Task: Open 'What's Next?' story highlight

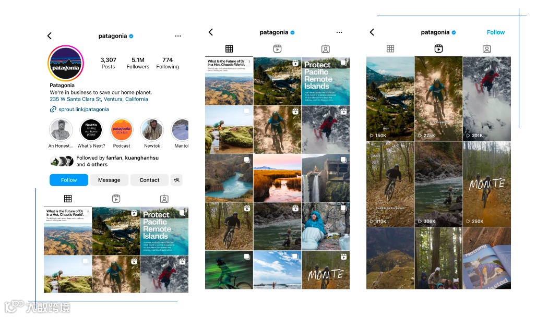Action: [x=91, y=130]
